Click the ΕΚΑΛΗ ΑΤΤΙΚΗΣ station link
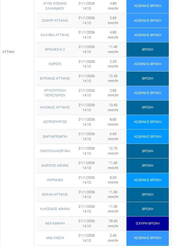This screenshot has width=172, height=246. pyautogui.click(x=55, y=194)
